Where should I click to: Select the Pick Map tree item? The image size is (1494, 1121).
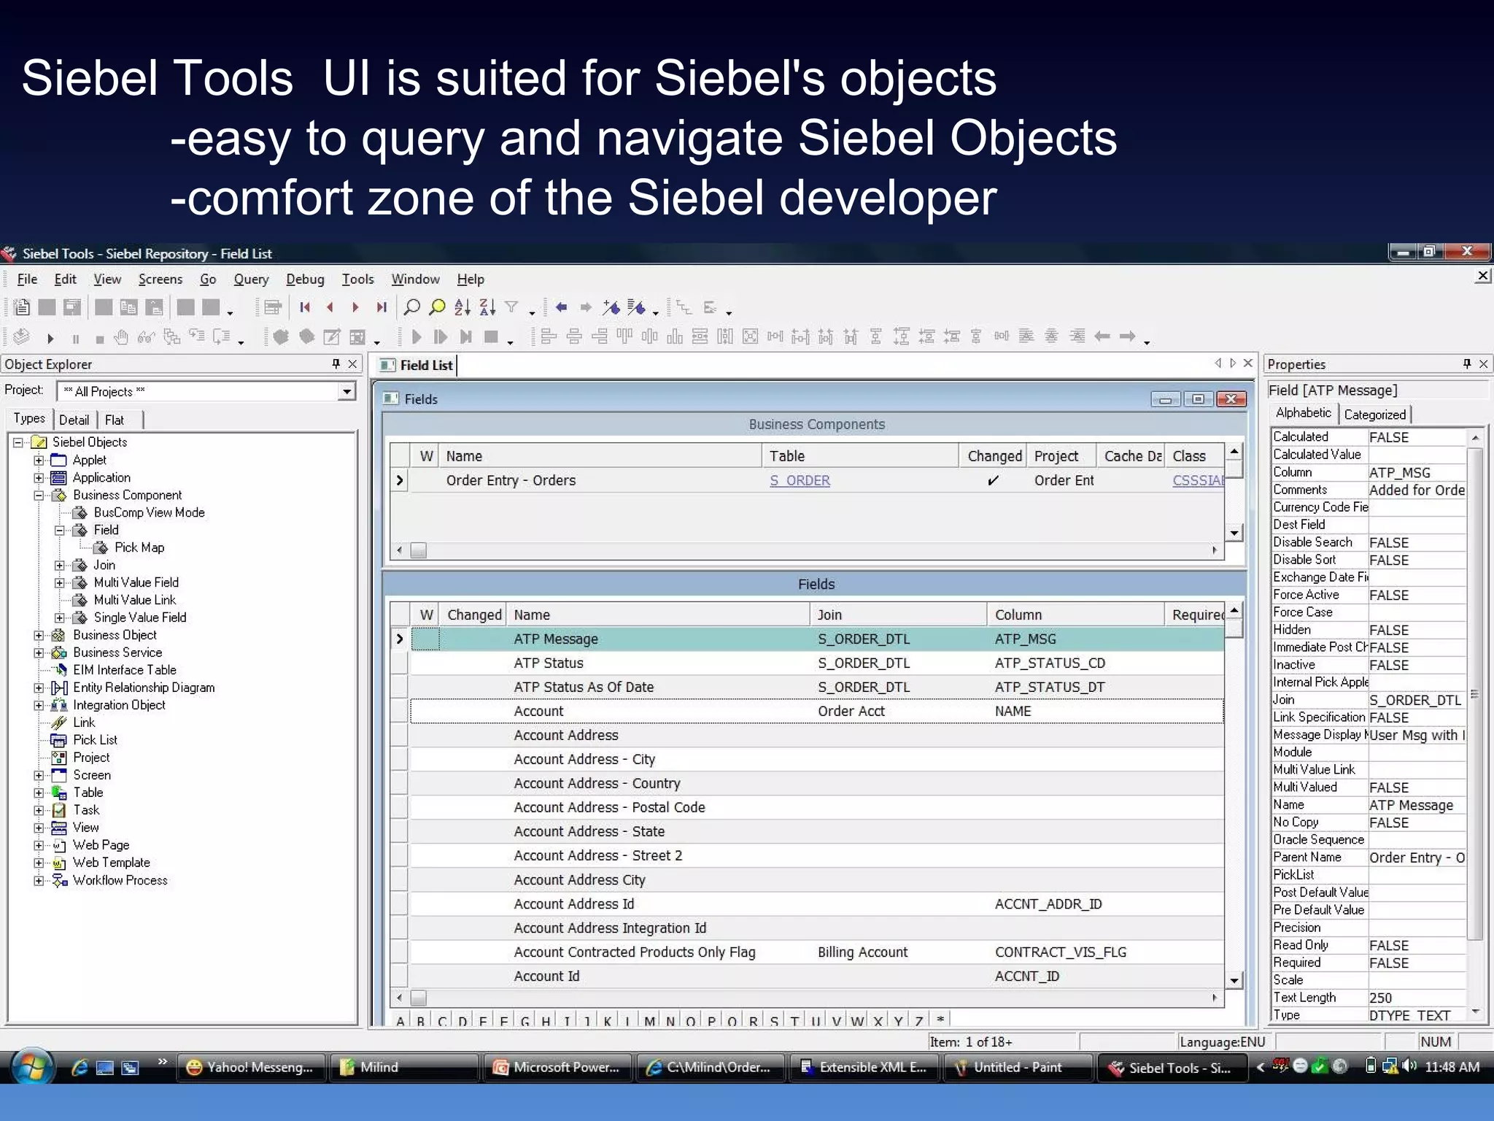pyautogui.click(x=139, y=547)
